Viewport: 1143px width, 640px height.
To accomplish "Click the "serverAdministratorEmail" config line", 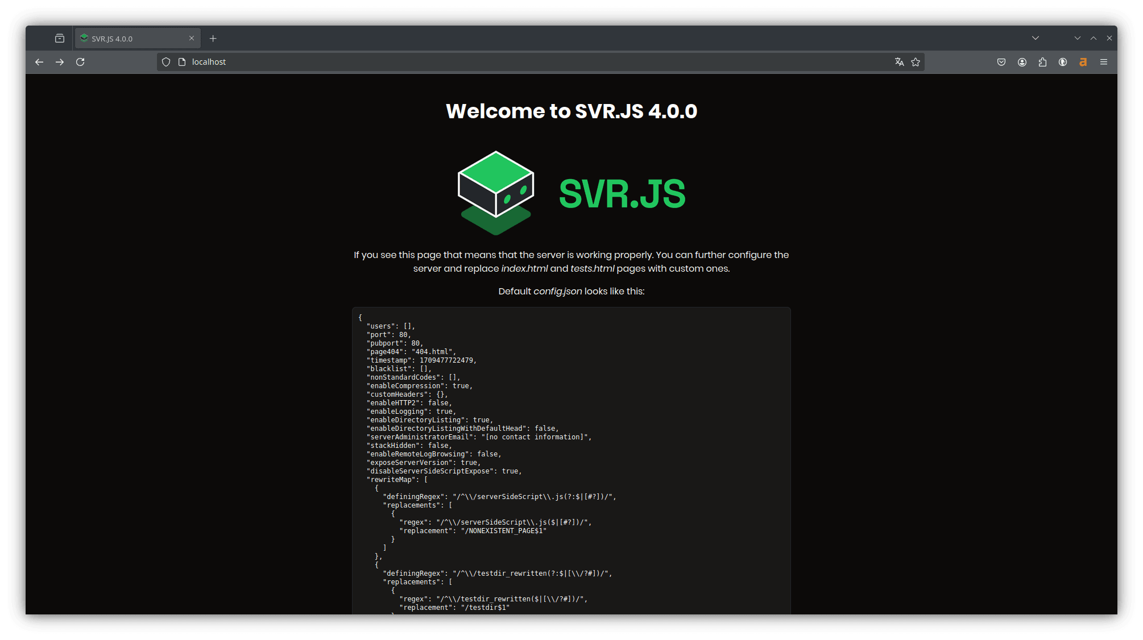I will (479, 437).
